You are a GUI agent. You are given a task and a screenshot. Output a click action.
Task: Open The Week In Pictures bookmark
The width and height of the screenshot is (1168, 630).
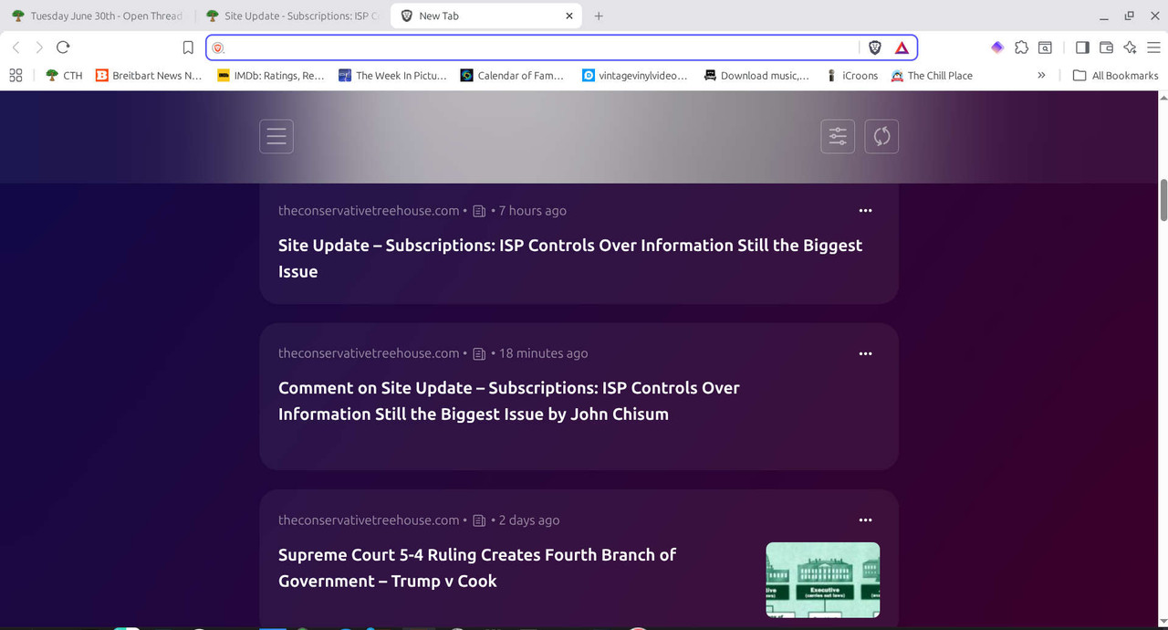[392, 75]
